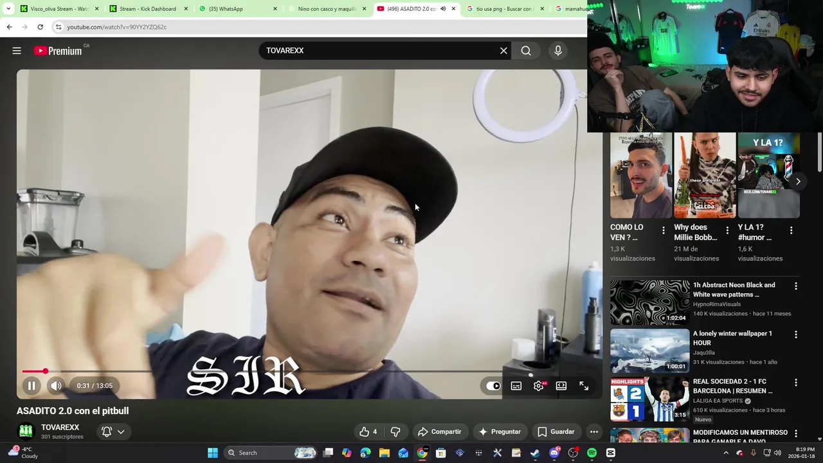Open the Windows Start menu
This screenshot has width=823, height=463.
(212, 453)
